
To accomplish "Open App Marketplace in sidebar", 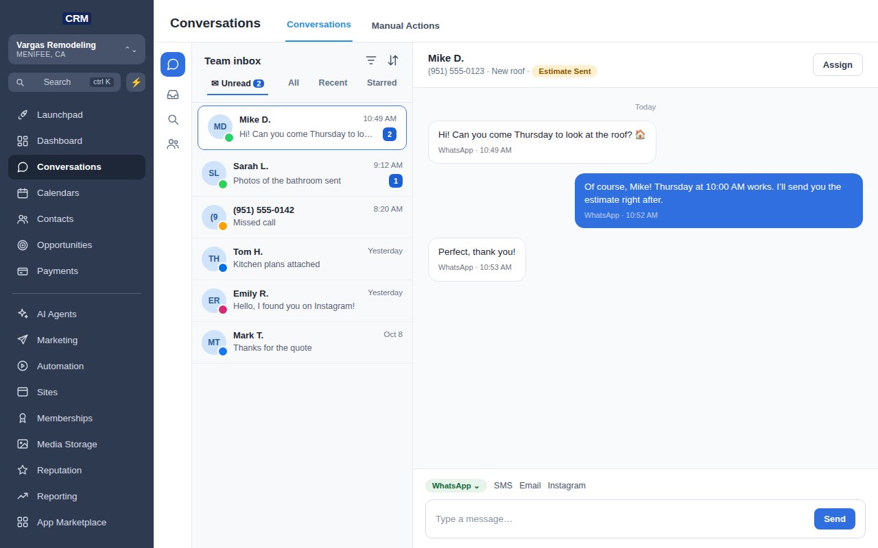I will pos(77,523).
